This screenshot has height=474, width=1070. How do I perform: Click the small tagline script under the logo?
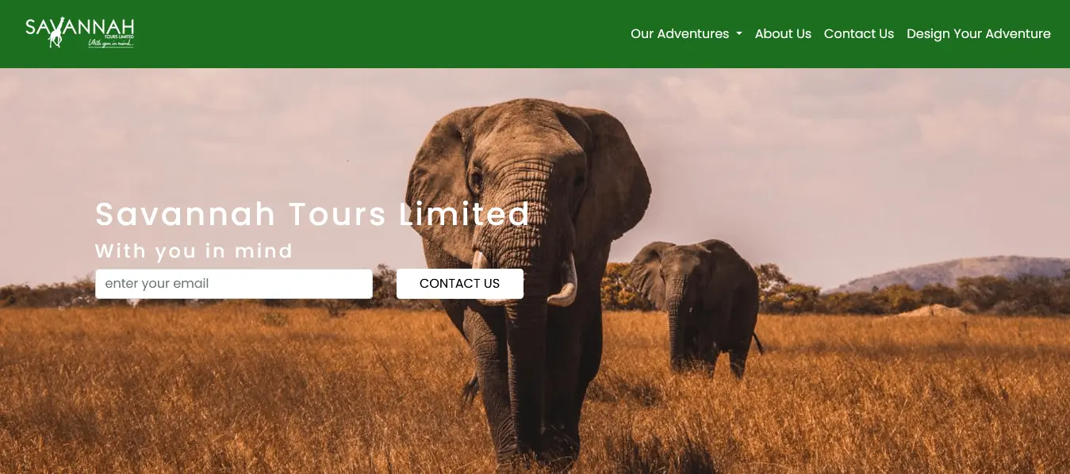click(110, 43)
